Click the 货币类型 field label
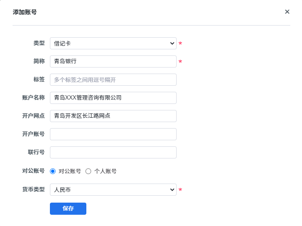The height and width of the screenshot is (226, 302). tap(33, 190)
